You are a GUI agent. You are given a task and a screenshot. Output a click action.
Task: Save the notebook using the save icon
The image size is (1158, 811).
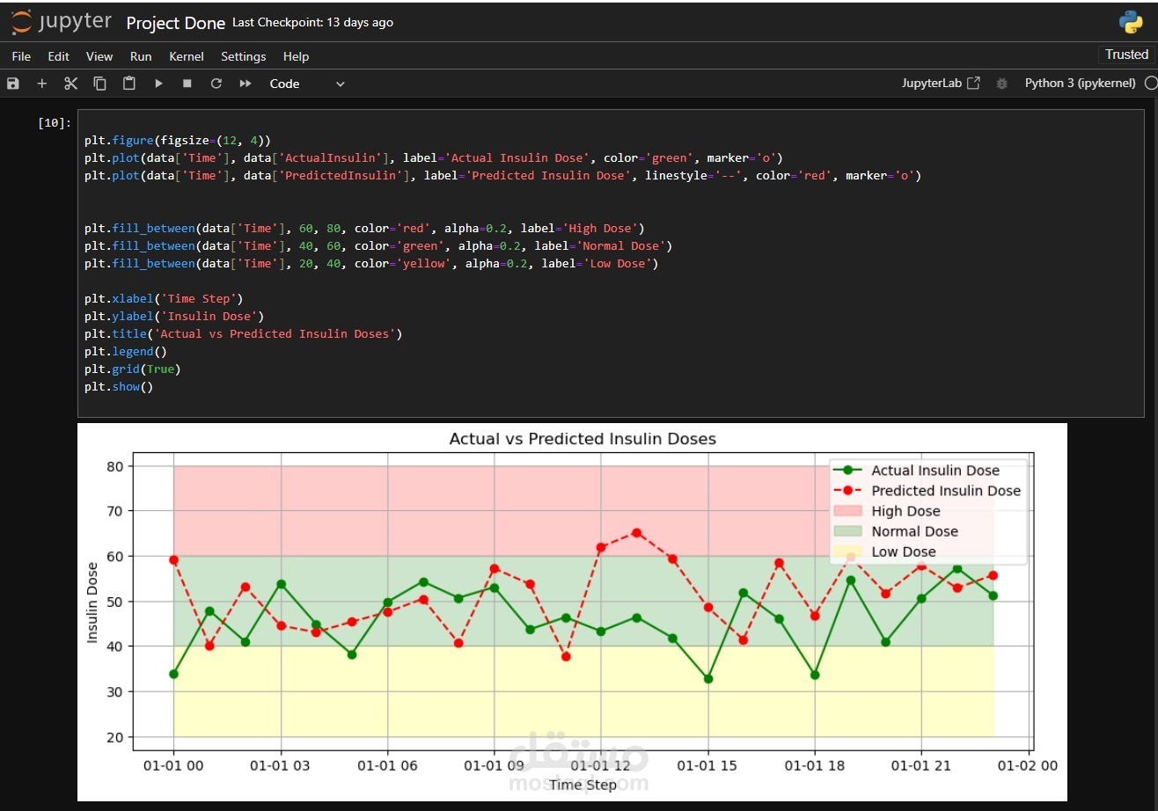pos(12,83)
